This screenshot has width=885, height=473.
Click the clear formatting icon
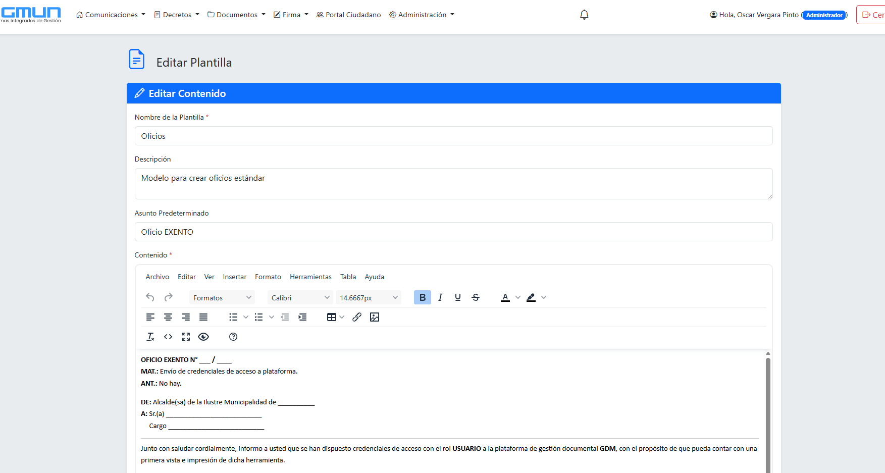click(x=150, y=337)
